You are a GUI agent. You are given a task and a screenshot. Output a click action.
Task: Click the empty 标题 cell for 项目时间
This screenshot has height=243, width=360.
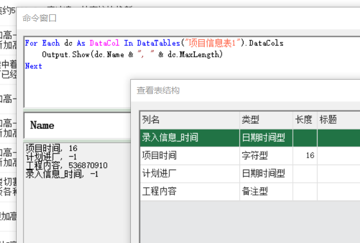click(338, 155)
